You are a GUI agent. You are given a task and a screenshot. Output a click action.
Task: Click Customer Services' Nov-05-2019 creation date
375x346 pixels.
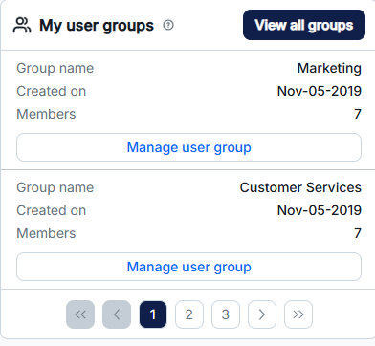(320, 210)
